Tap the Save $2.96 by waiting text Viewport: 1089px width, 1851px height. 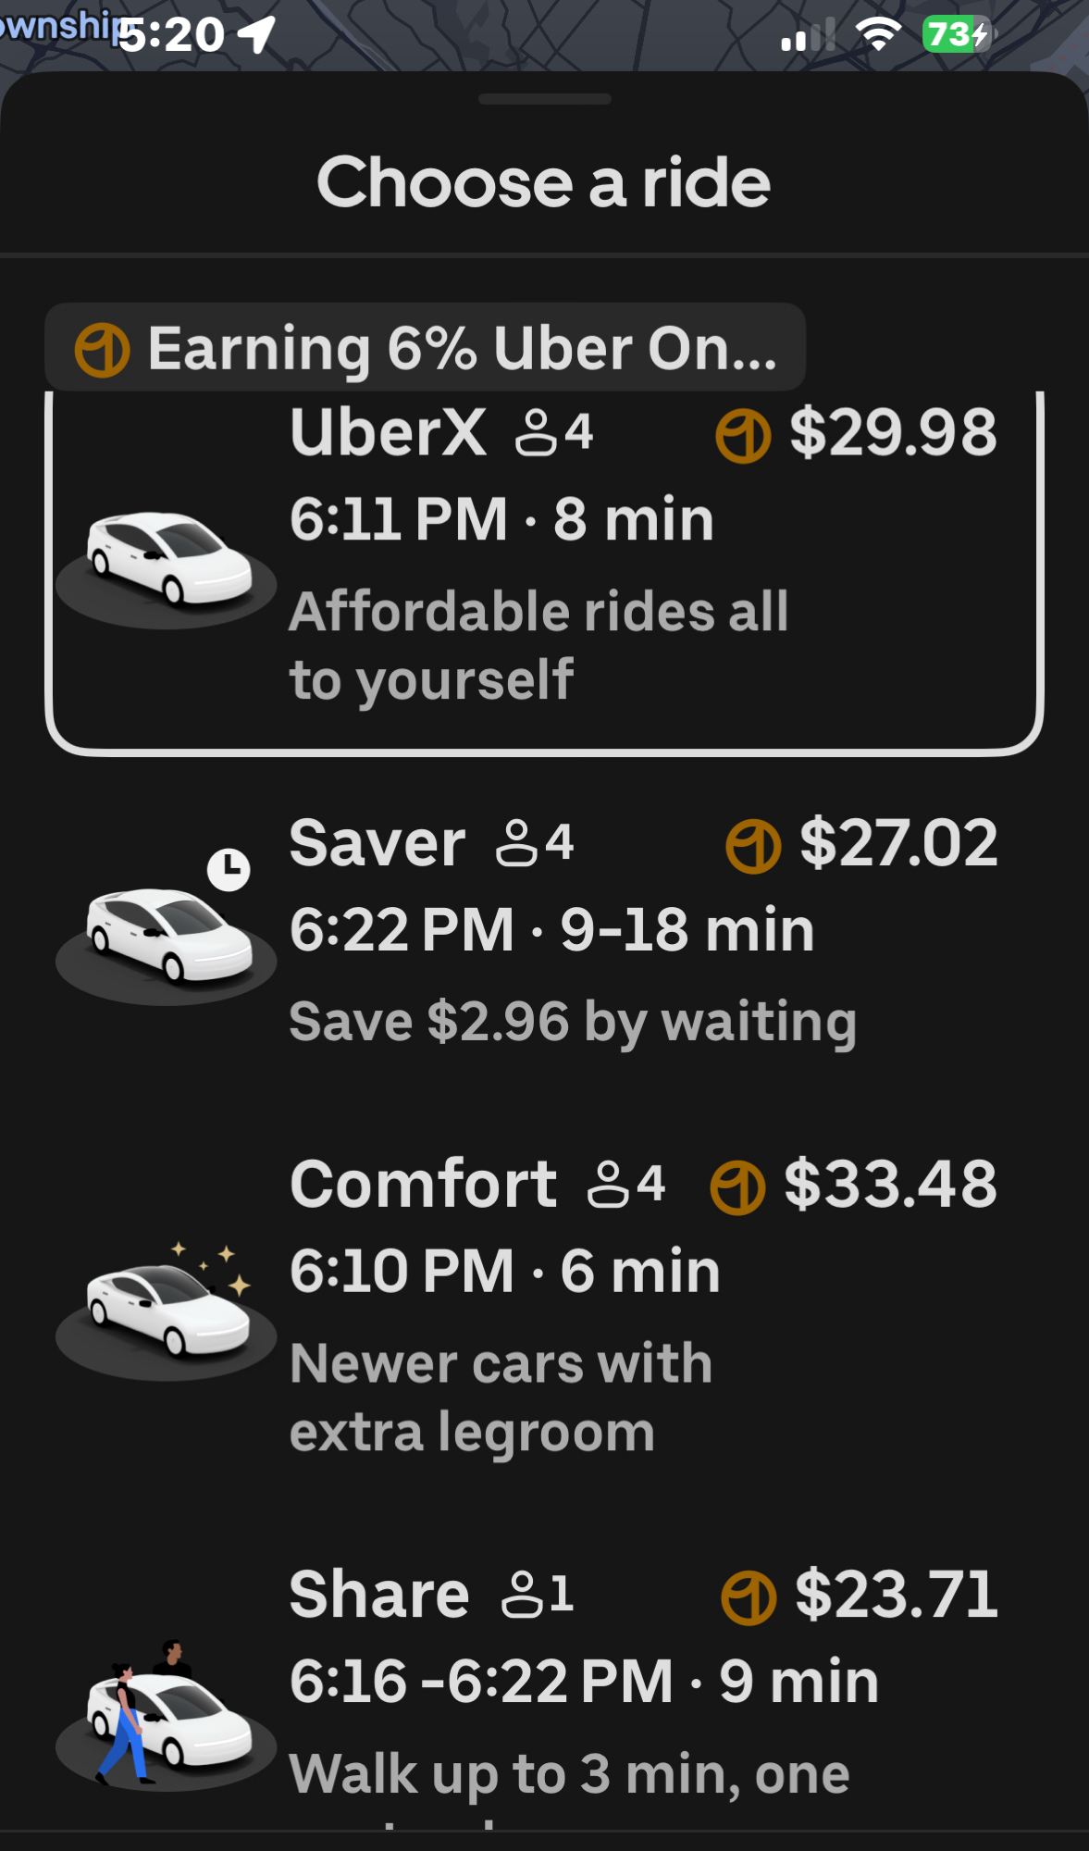573,1023
